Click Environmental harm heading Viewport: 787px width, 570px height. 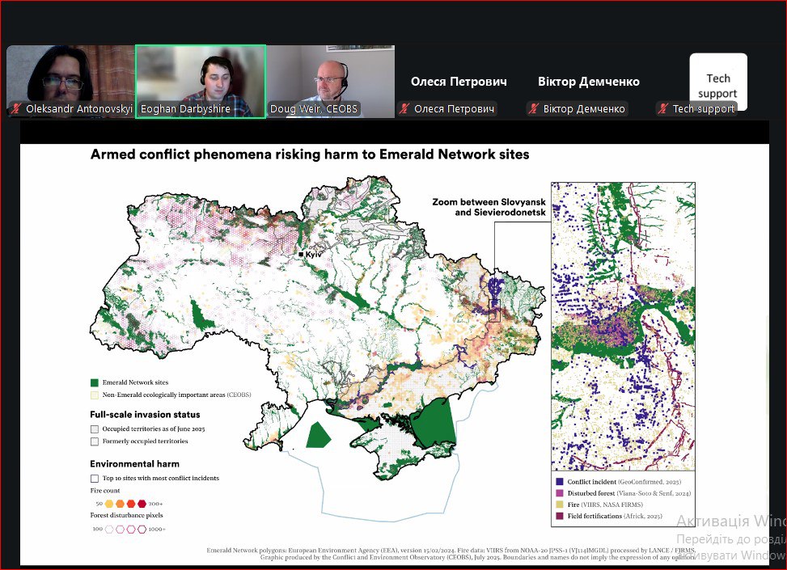134,463
